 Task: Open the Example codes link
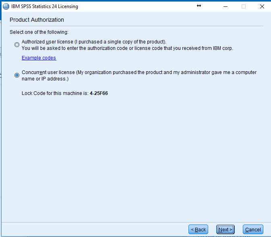click(39, 58)
